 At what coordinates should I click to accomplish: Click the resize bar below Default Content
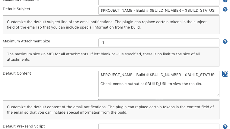(x=159, y=99)
